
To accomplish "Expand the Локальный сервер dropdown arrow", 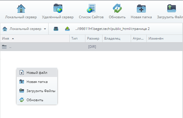I will tap(45, 29).
